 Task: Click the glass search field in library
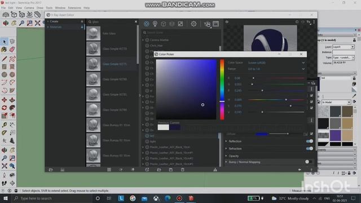111,21
